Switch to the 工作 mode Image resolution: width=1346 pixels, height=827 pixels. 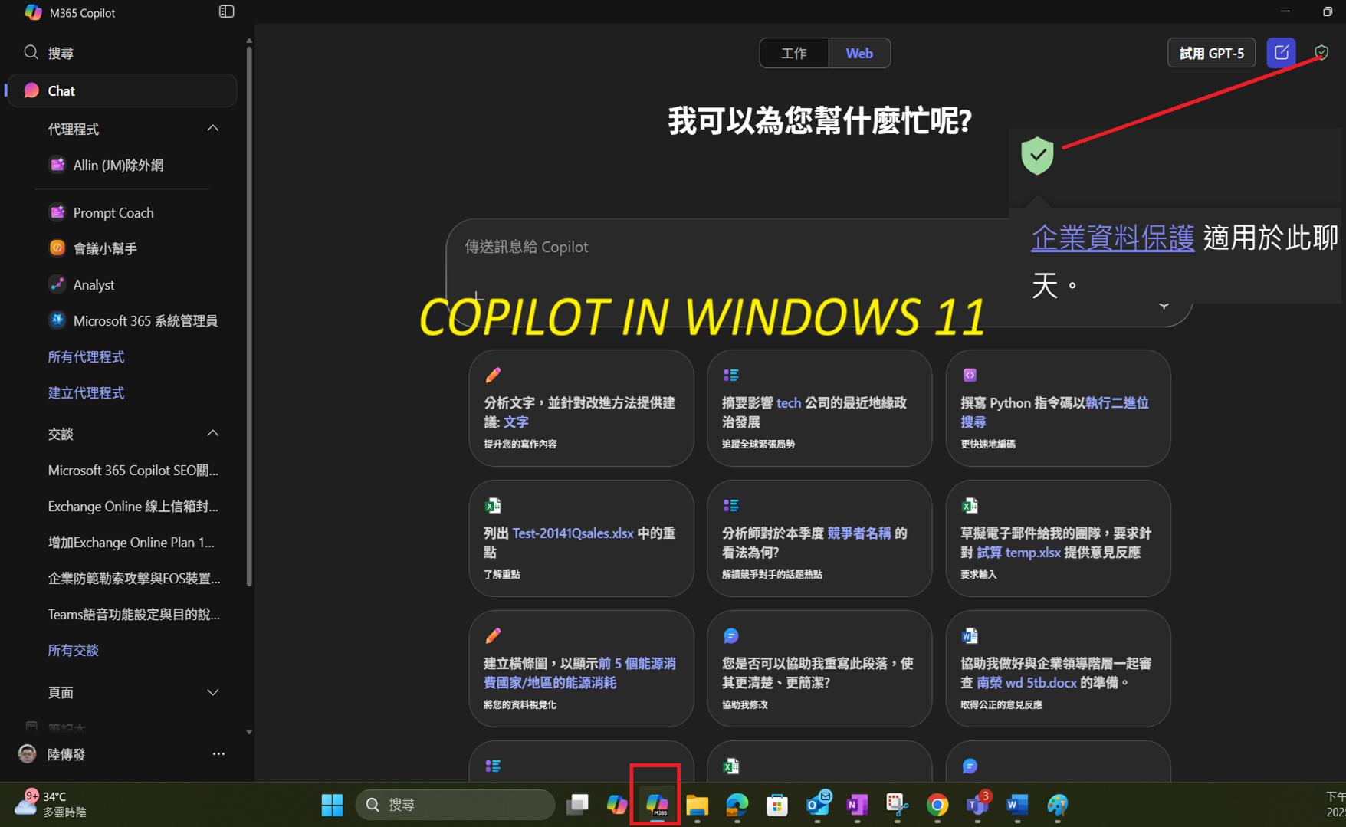[x=793, y=53]
